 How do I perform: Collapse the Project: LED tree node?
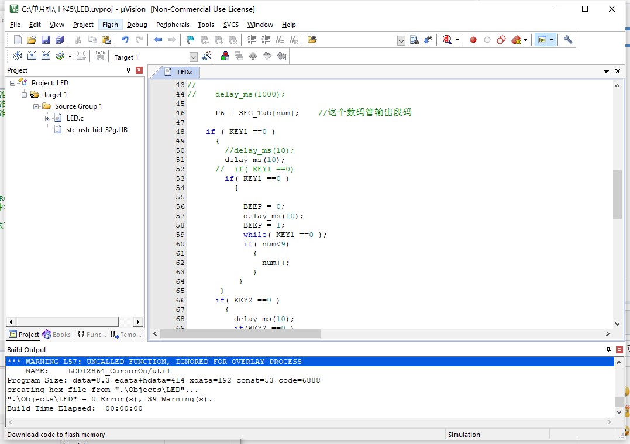tap(12, 83)
